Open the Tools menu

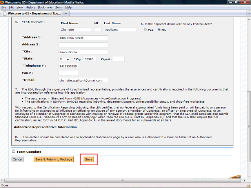59,7
